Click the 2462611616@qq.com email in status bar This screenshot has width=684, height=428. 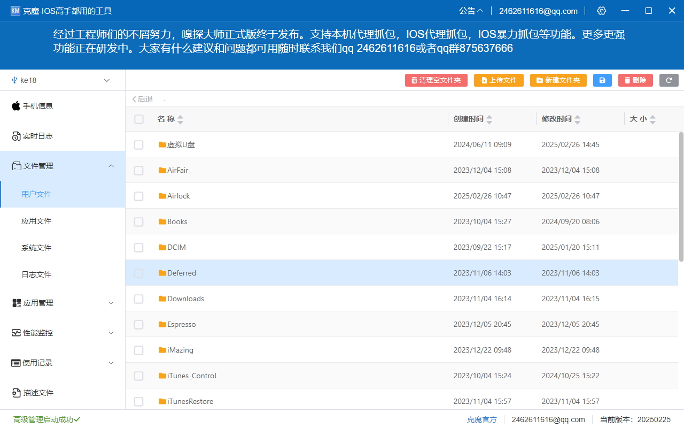tap(548, 419)
